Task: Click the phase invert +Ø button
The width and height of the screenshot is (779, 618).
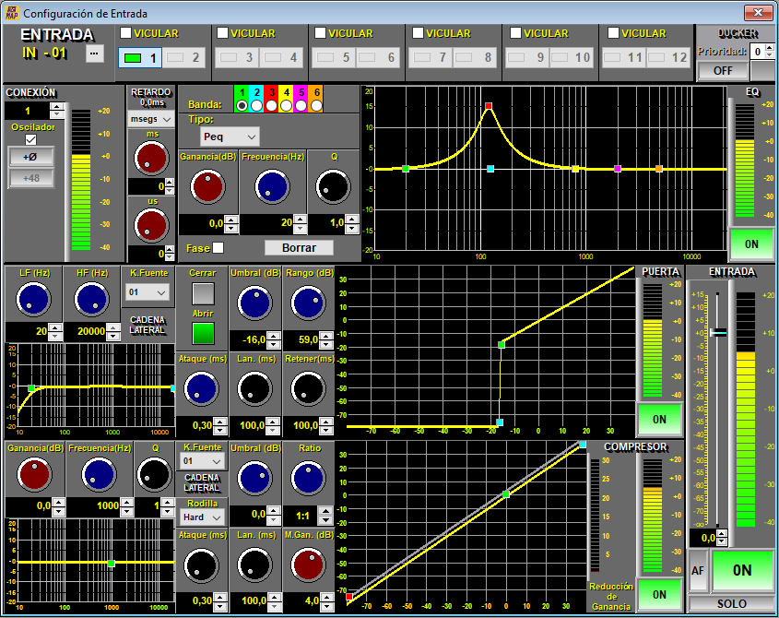Action: point(30,158)
